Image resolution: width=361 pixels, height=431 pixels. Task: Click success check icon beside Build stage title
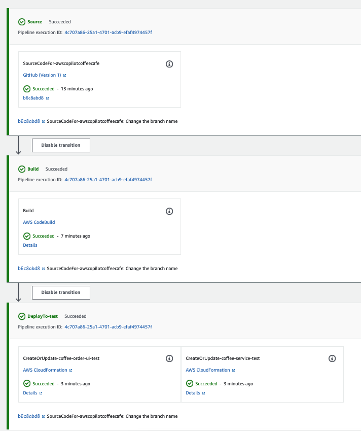(22, 169)
